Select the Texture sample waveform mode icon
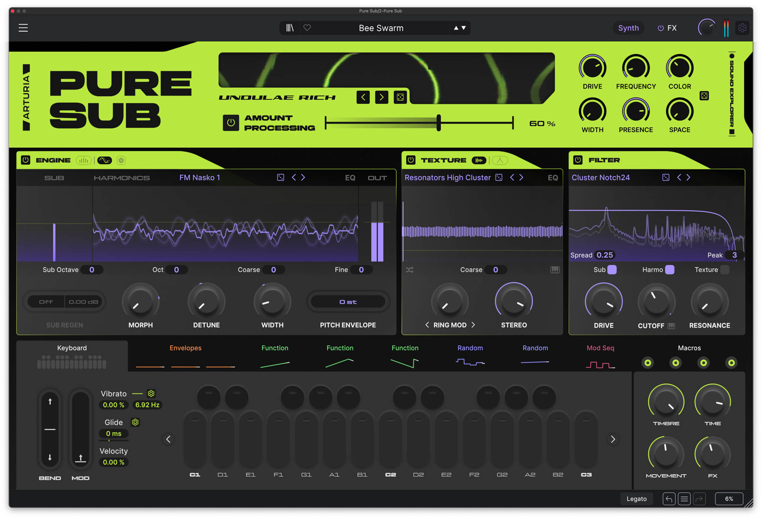762x518 pixels. (479, 160)
